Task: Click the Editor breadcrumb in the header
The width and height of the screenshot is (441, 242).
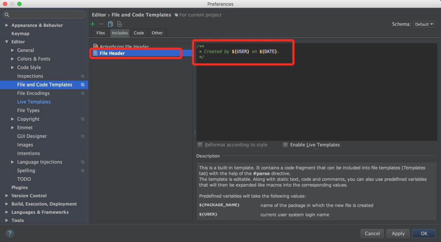Action: coord(99,15)
